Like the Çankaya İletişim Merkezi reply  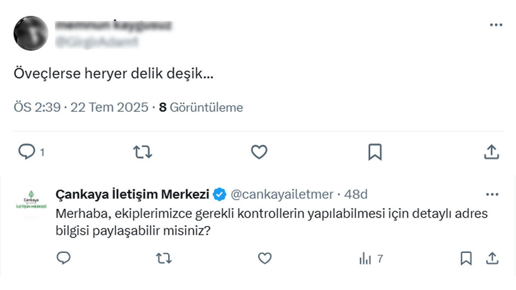[264, 258]
